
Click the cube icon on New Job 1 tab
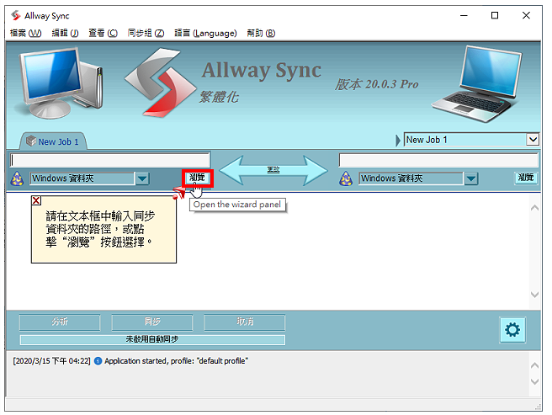[31, 141]
